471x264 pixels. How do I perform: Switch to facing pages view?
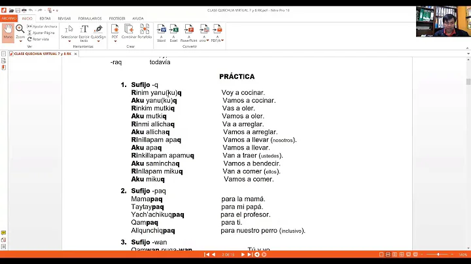(394, 254)
